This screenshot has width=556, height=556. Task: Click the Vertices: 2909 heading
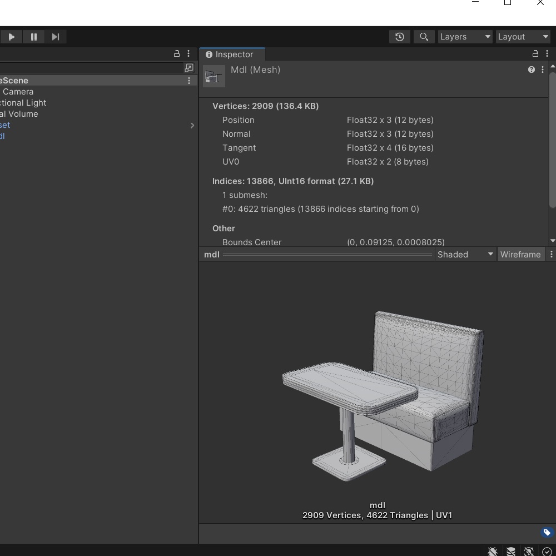pyautogui.click(x=265, y=106)
